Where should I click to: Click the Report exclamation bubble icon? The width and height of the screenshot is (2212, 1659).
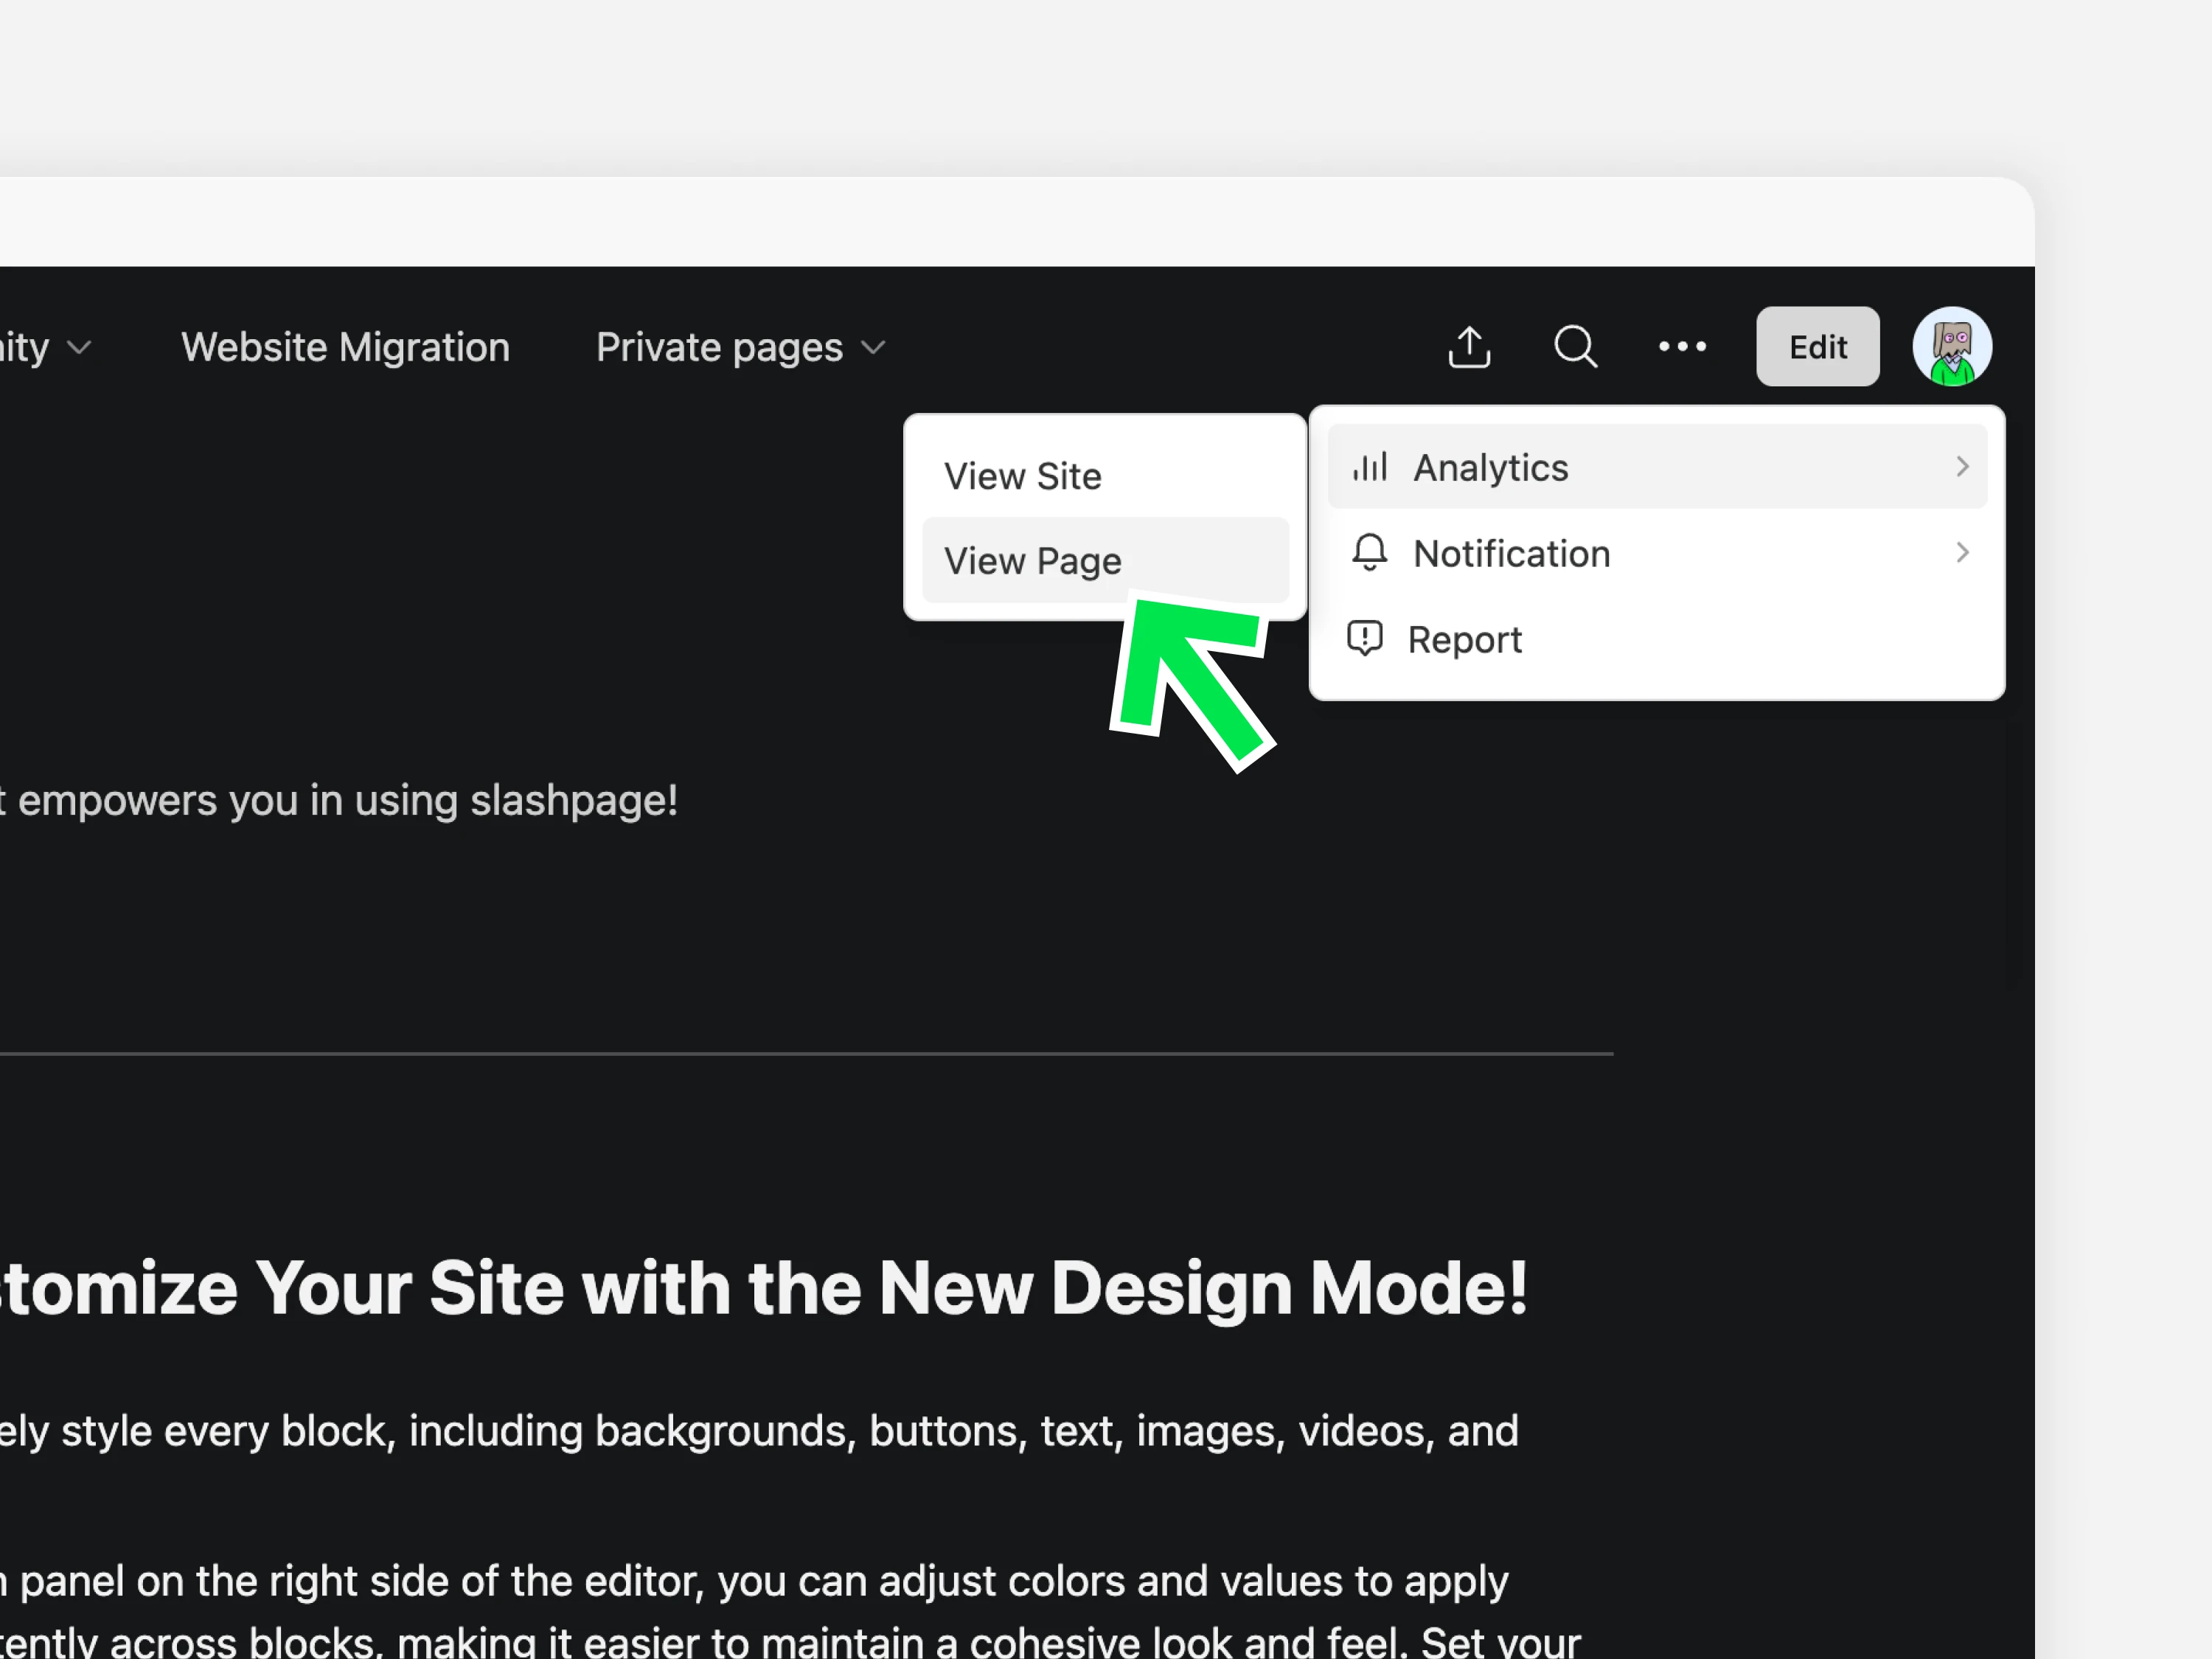point(1365,639)
